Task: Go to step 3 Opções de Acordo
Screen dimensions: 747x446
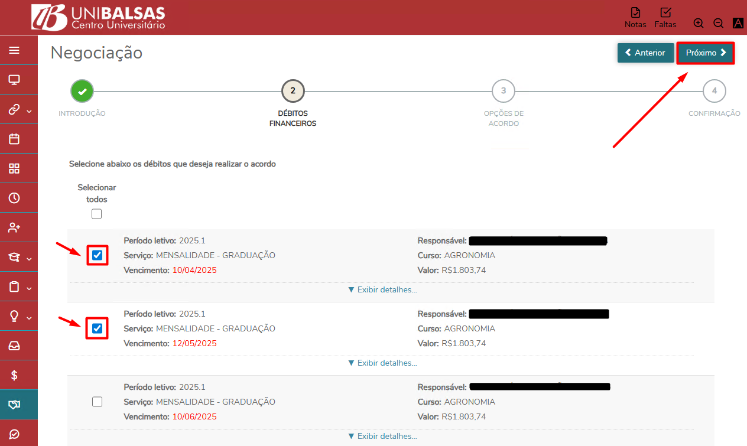Action: click(503, 91)
